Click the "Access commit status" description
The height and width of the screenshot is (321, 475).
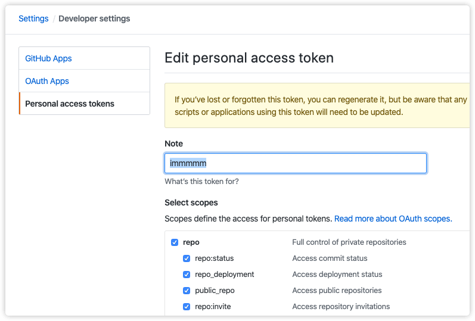[330, 258]
